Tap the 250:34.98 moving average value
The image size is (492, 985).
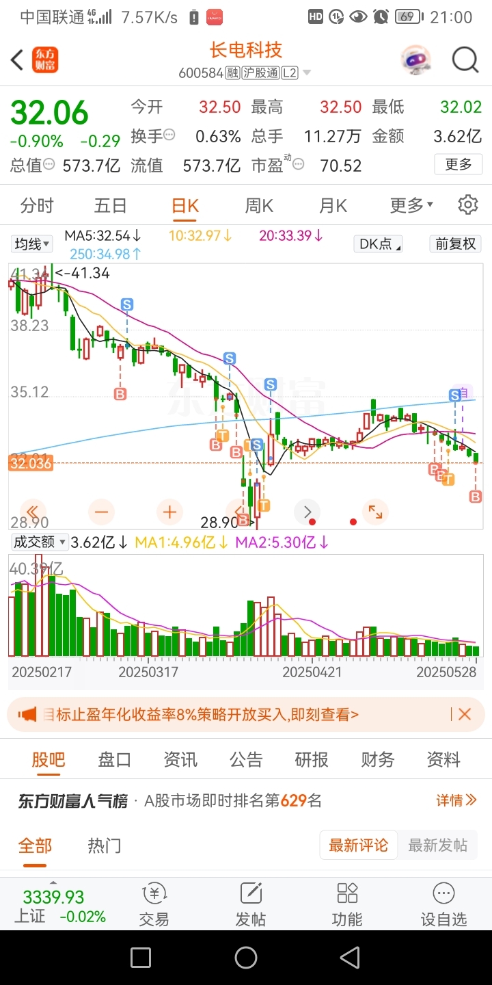click(x=105, y=254)
